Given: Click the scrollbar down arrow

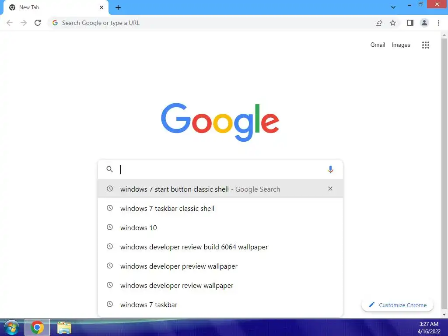Looking at the screenshot, I should click(444, 315).
